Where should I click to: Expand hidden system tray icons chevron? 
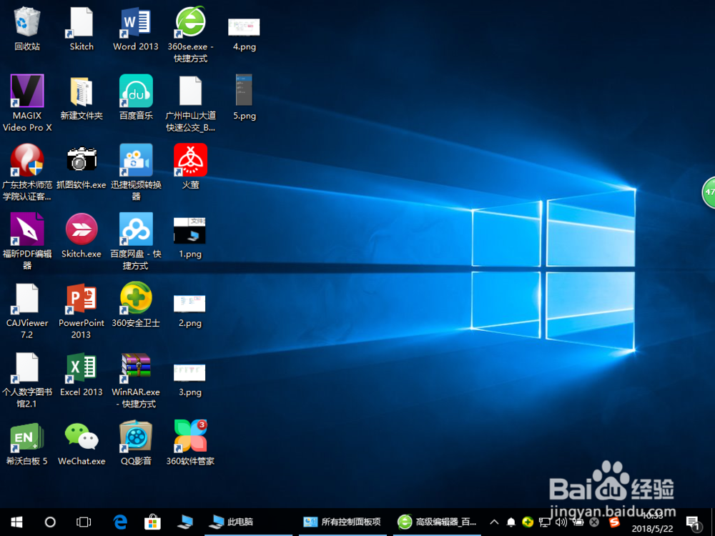[x=494, y=522]
